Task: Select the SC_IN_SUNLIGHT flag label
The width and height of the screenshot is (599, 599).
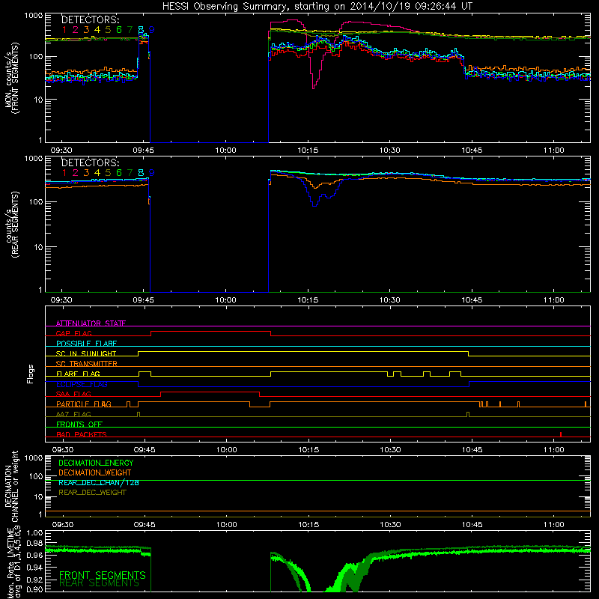Action: coord(86,353)
